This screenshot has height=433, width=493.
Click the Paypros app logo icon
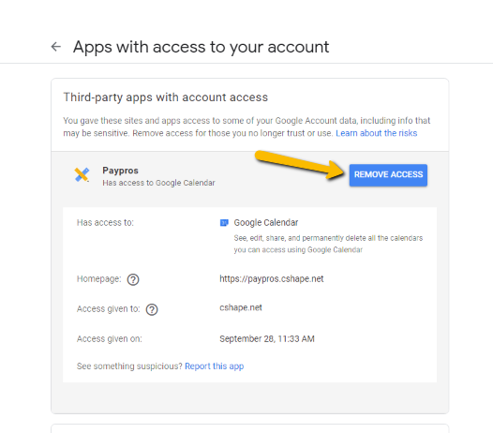[82, 174]
